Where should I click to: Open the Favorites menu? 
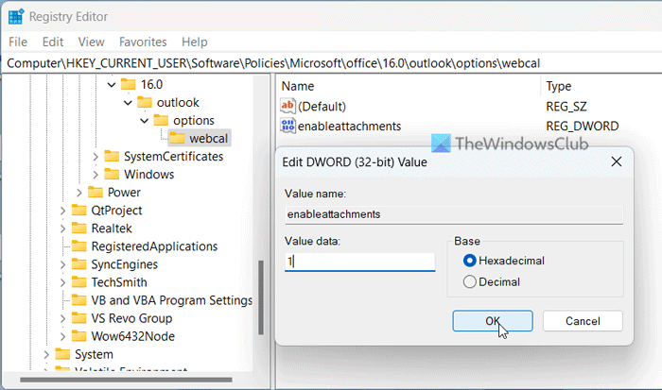click(143, 42)
